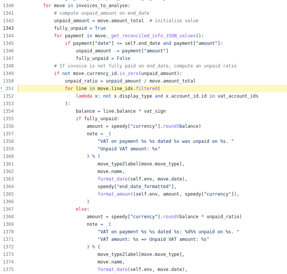
Task: Click line number 1346
Action: pyautogui.click(x=8, y=51)
